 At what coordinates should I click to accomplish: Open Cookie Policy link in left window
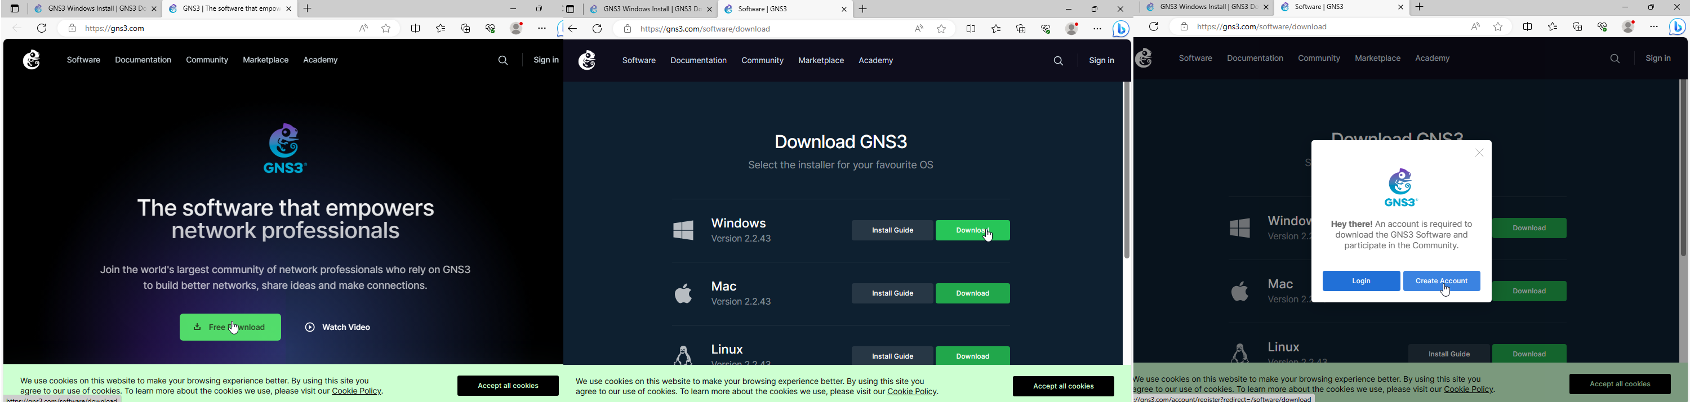click(x=357, y=391)
